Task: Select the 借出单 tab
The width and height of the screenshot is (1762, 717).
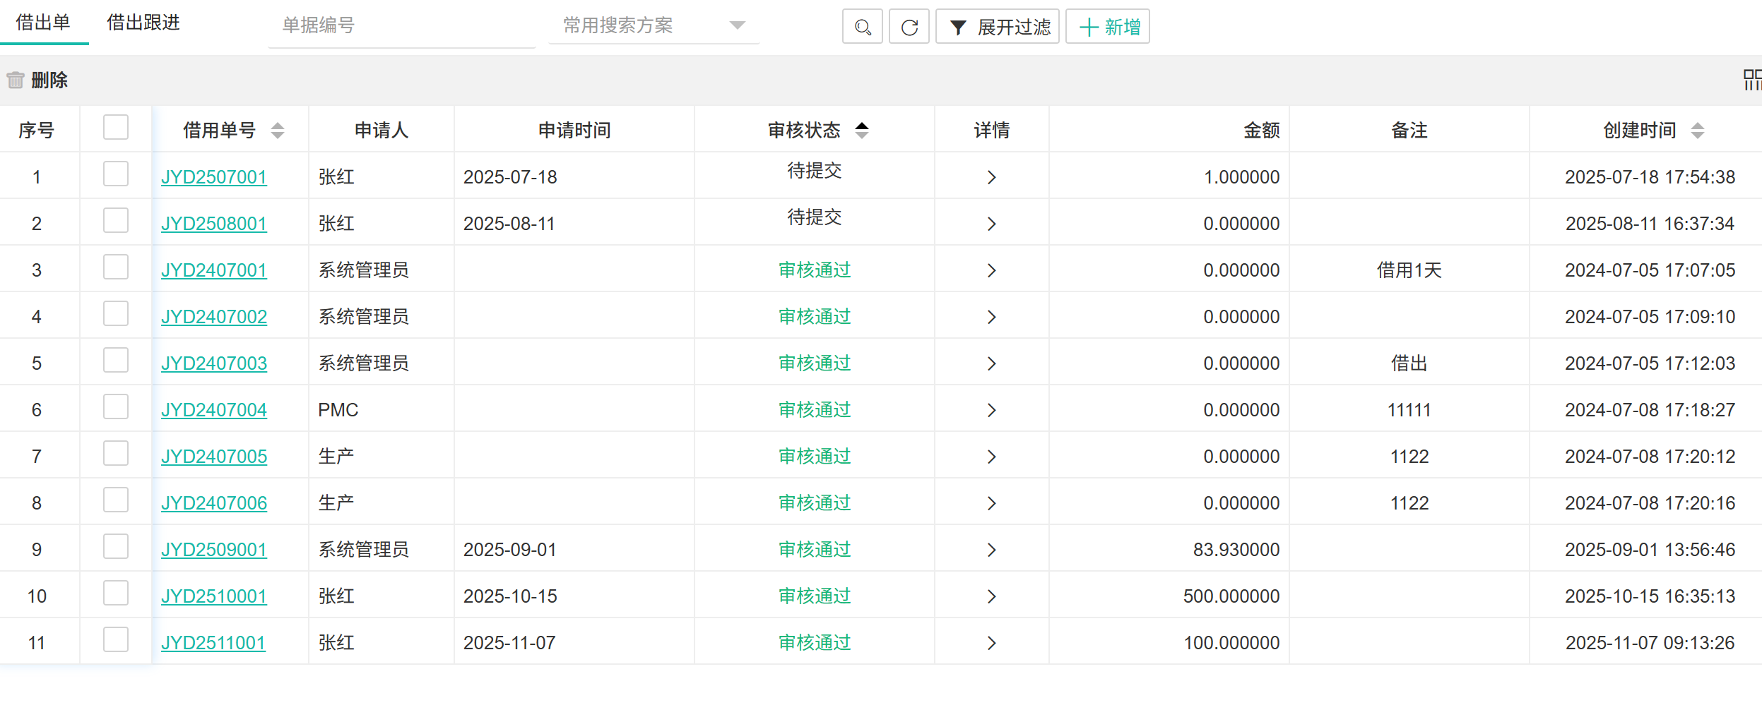Action: click(x=43, y=23)
